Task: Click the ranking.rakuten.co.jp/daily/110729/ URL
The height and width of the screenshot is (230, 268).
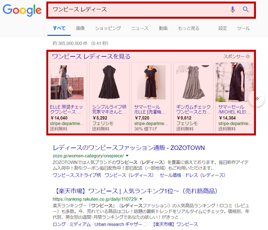Action: (x=95, y=199)
